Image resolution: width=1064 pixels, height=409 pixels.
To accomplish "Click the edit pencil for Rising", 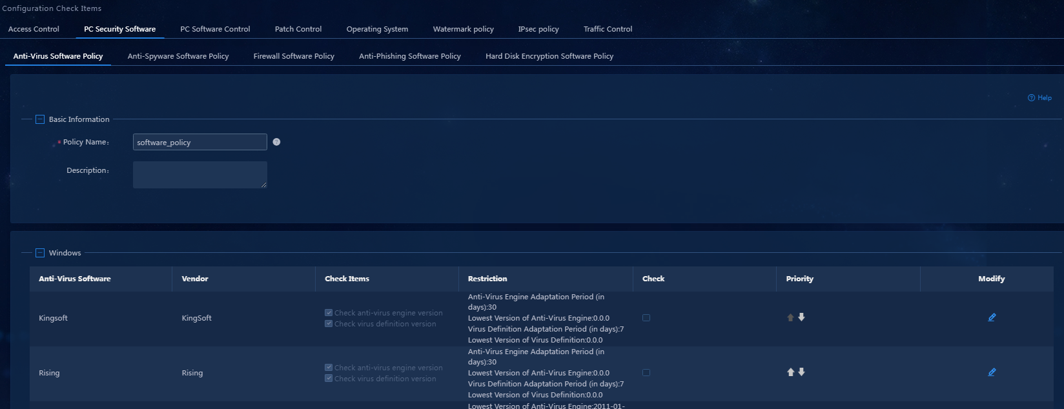I will [992, 372].
